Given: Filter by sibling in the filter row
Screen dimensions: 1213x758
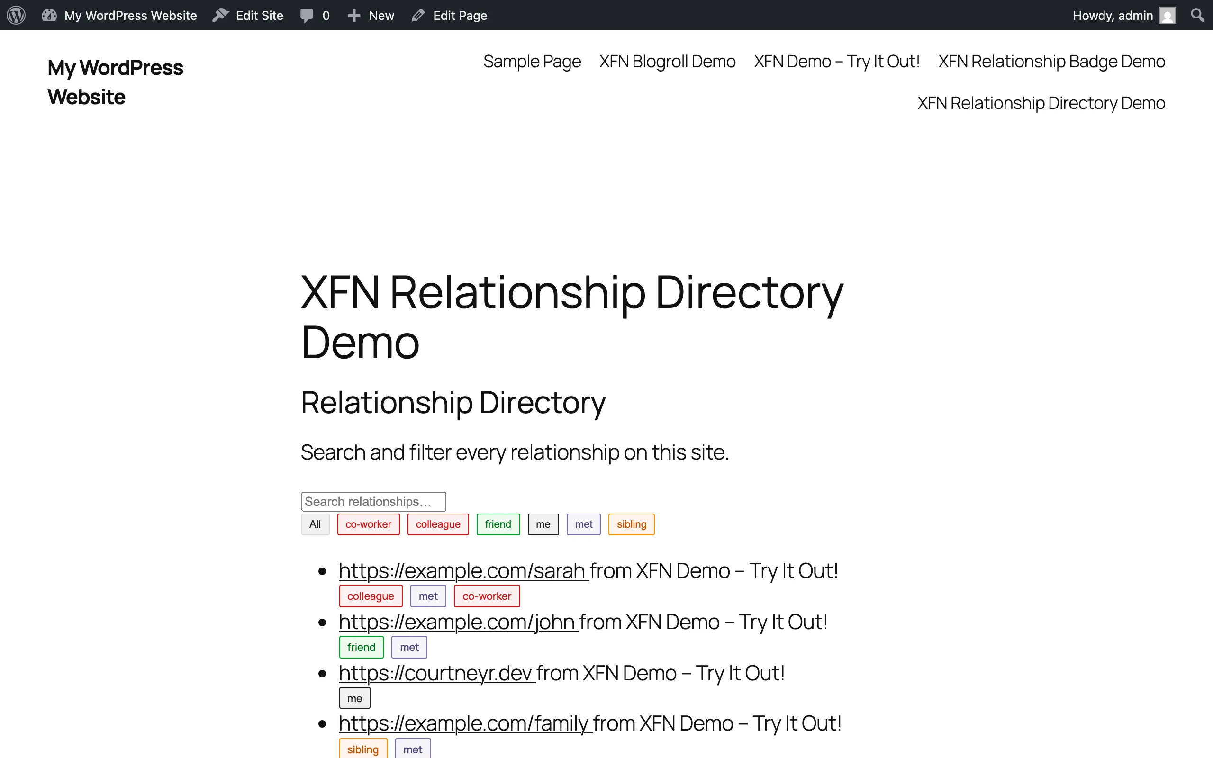Looking at the screenshot, I should (x=631, y=524).
